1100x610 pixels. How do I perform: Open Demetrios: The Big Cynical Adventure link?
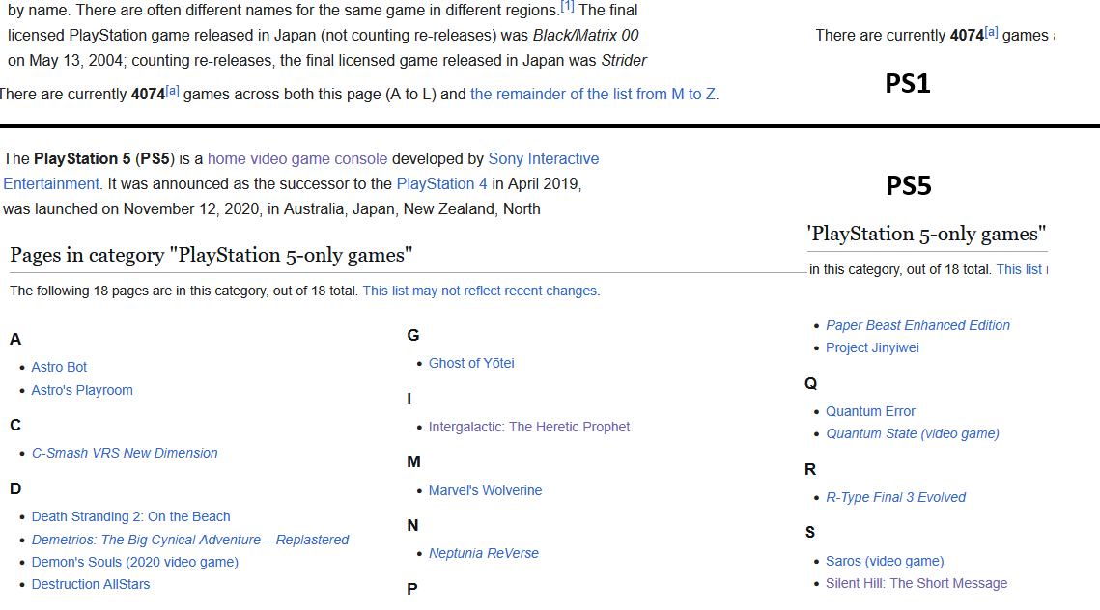pos(190,540)
